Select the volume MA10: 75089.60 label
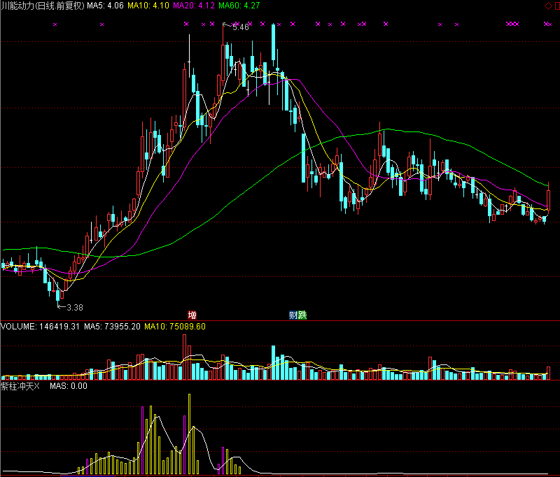Viewport: 560px width, 477px height. [175, 327]
